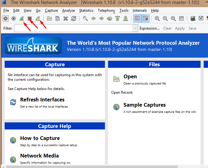The height and width of the screenshot is (168, 208).
Task: Edit display filter funnel icon
Action: pos(201,18)
